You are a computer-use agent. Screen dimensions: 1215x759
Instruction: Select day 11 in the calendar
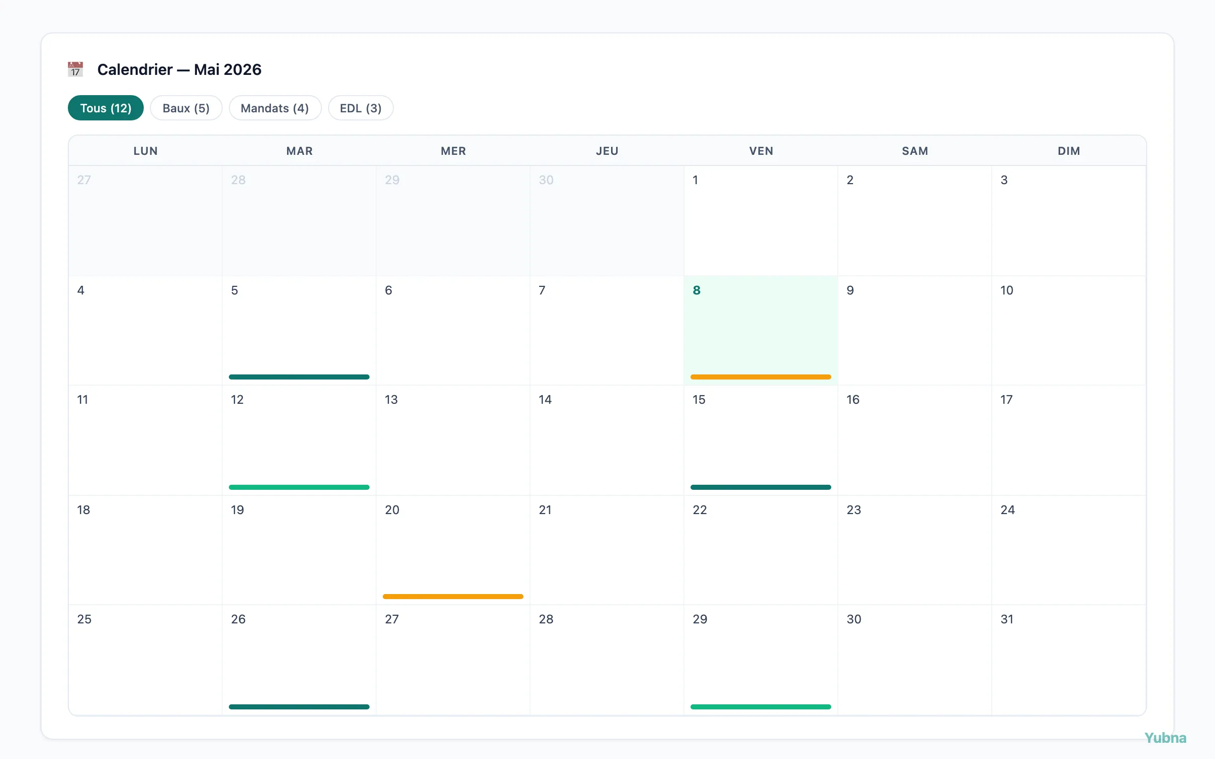(145, 440)
